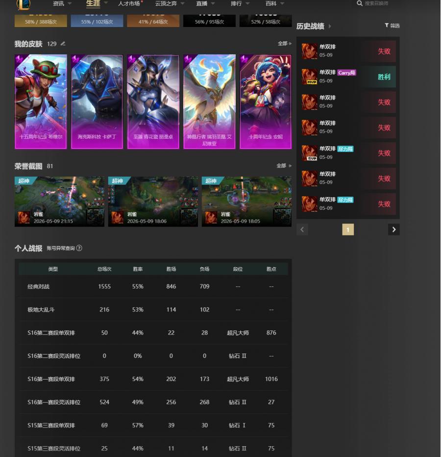Click total games value 1555
The width and height of the screenshot is (441, 457).
104,286
